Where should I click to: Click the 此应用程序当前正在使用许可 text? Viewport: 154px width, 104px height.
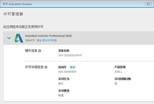[23, 27]
